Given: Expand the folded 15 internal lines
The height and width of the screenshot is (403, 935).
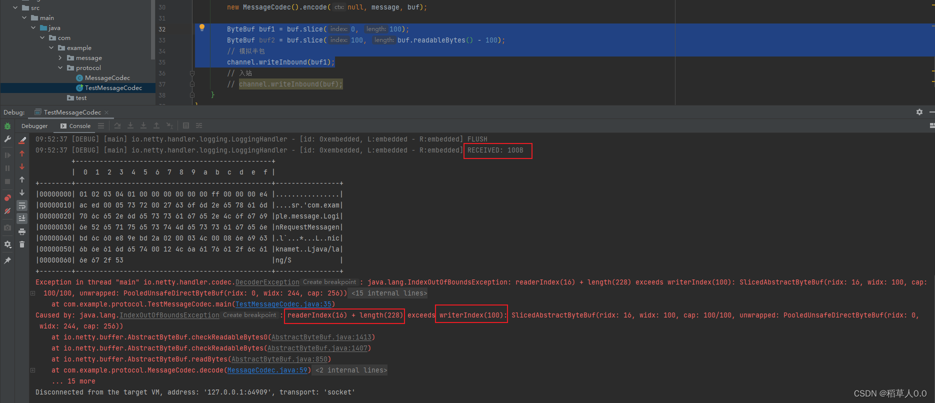Looking at the screenshot, I should [x=389, y=293].
